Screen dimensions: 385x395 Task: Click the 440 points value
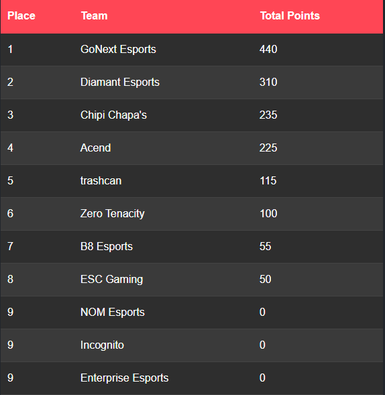(268, 50)
